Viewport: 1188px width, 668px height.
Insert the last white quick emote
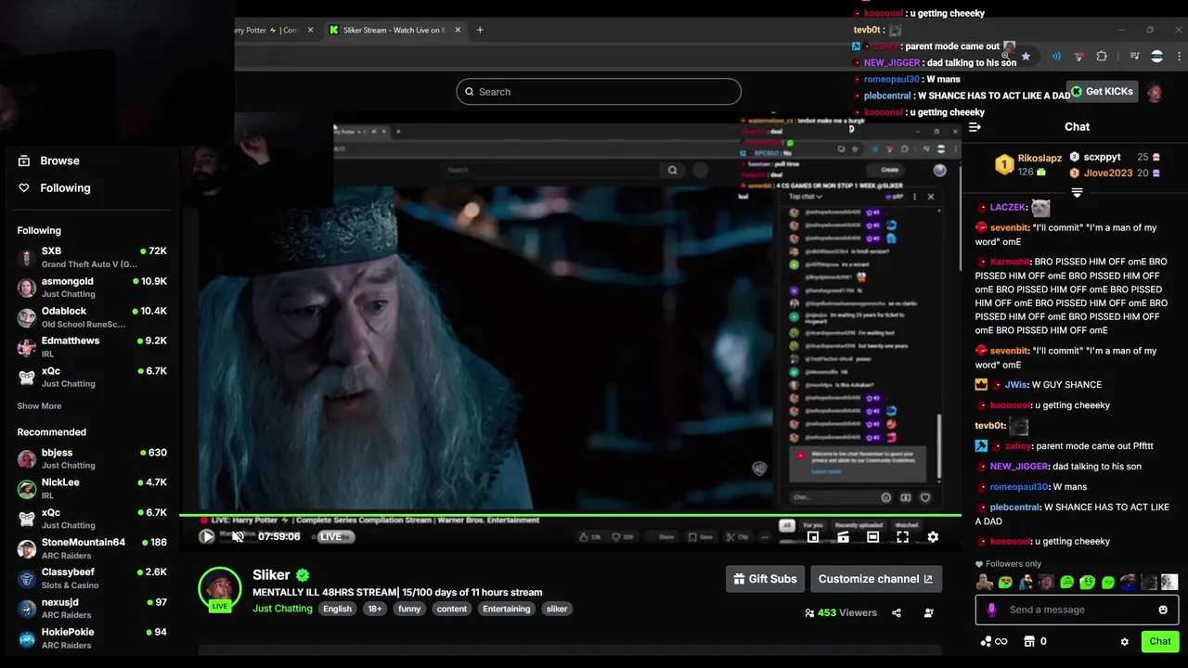1169,583
